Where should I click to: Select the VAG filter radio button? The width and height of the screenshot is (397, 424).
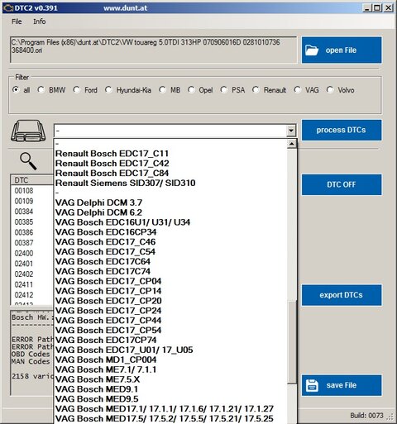point(297,90)
